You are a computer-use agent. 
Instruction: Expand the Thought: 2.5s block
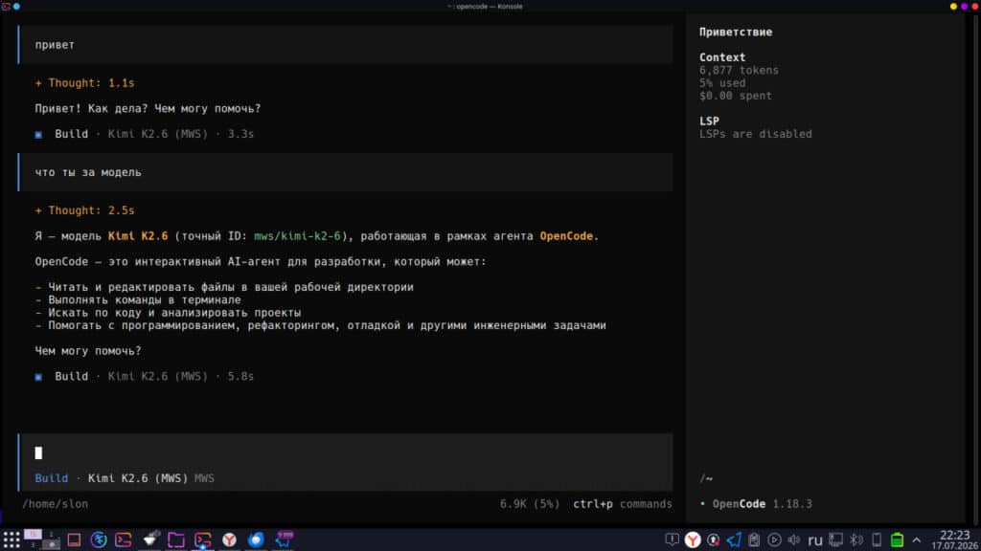tap(84, 210)
